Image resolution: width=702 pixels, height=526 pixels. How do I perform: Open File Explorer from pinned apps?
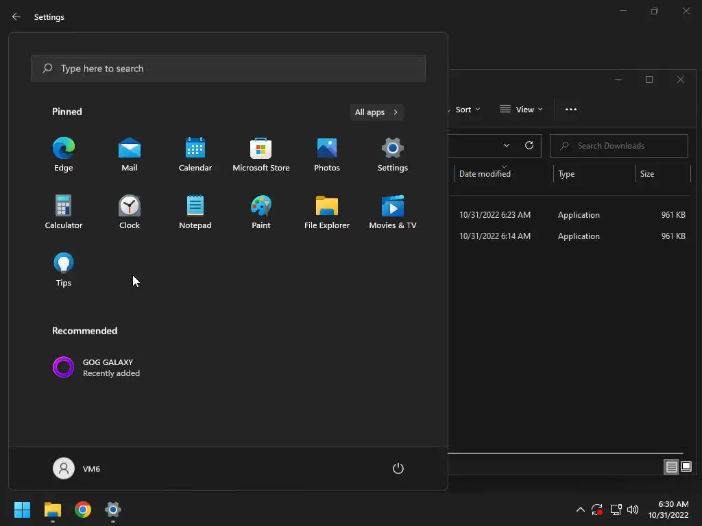coord(327,212)
